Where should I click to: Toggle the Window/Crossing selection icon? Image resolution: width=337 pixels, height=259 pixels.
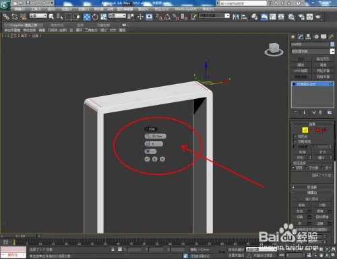click(77, 17)
